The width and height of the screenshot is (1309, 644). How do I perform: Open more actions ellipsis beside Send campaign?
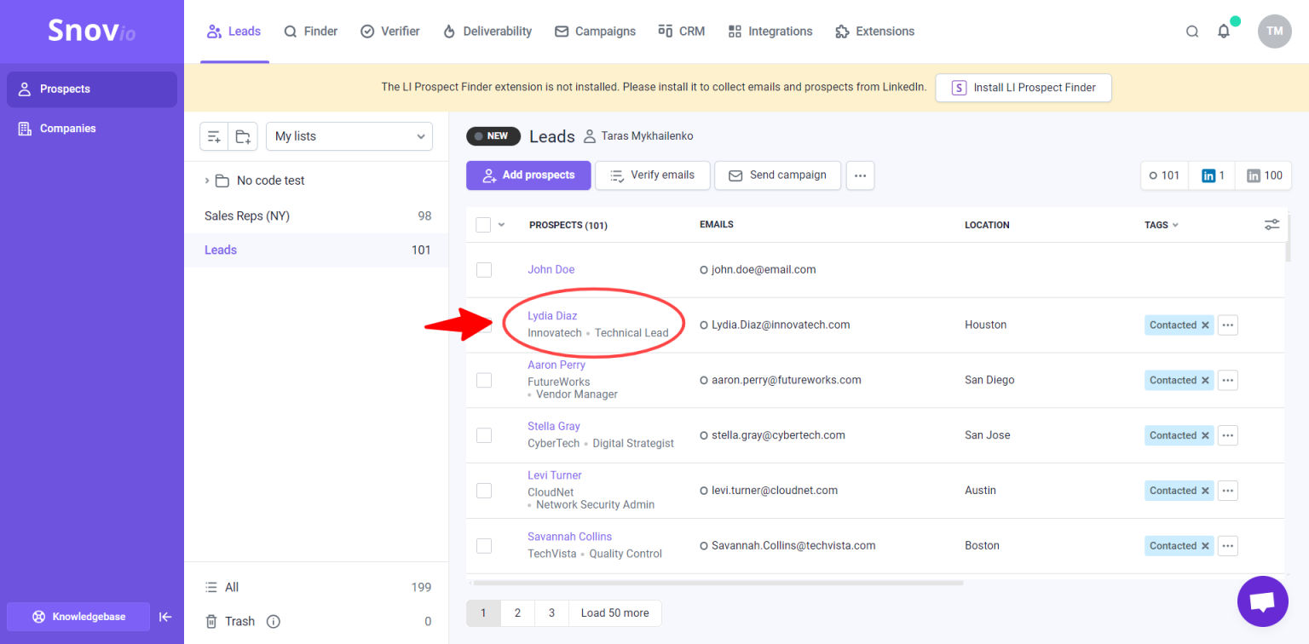[860, 175]
